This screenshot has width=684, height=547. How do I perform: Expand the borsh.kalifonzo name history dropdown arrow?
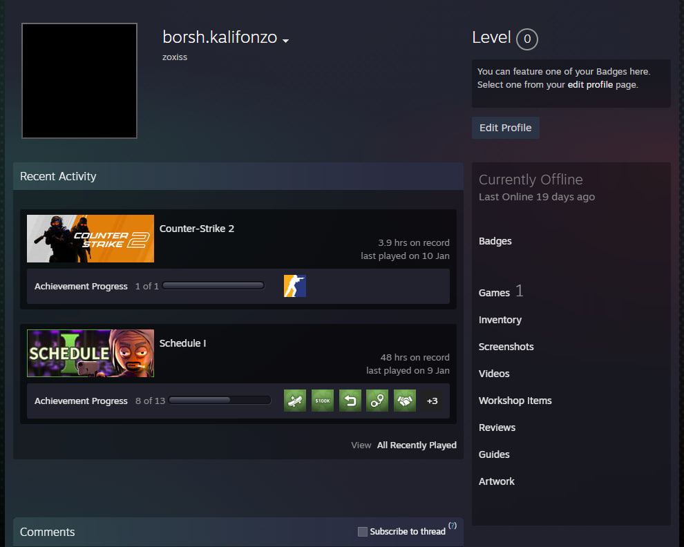point(286,41)
